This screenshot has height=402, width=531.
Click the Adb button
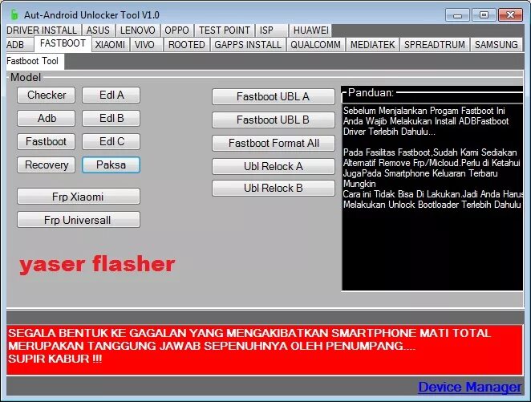tap(46, 119)
